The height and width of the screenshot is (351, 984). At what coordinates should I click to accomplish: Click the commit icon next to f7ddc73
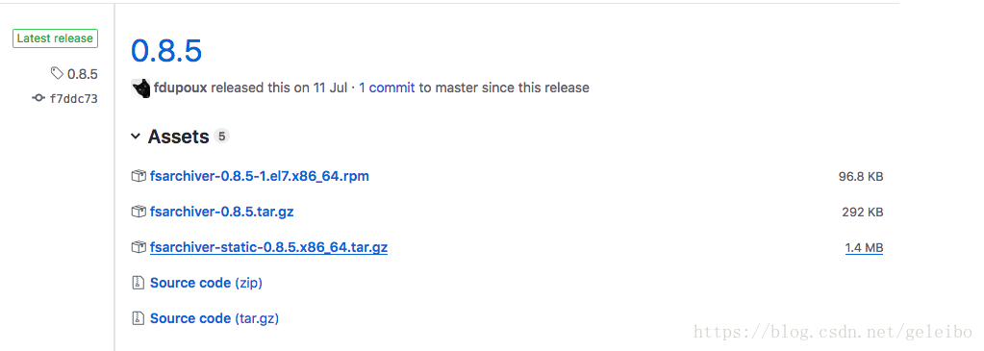click(x=38, y=98)
